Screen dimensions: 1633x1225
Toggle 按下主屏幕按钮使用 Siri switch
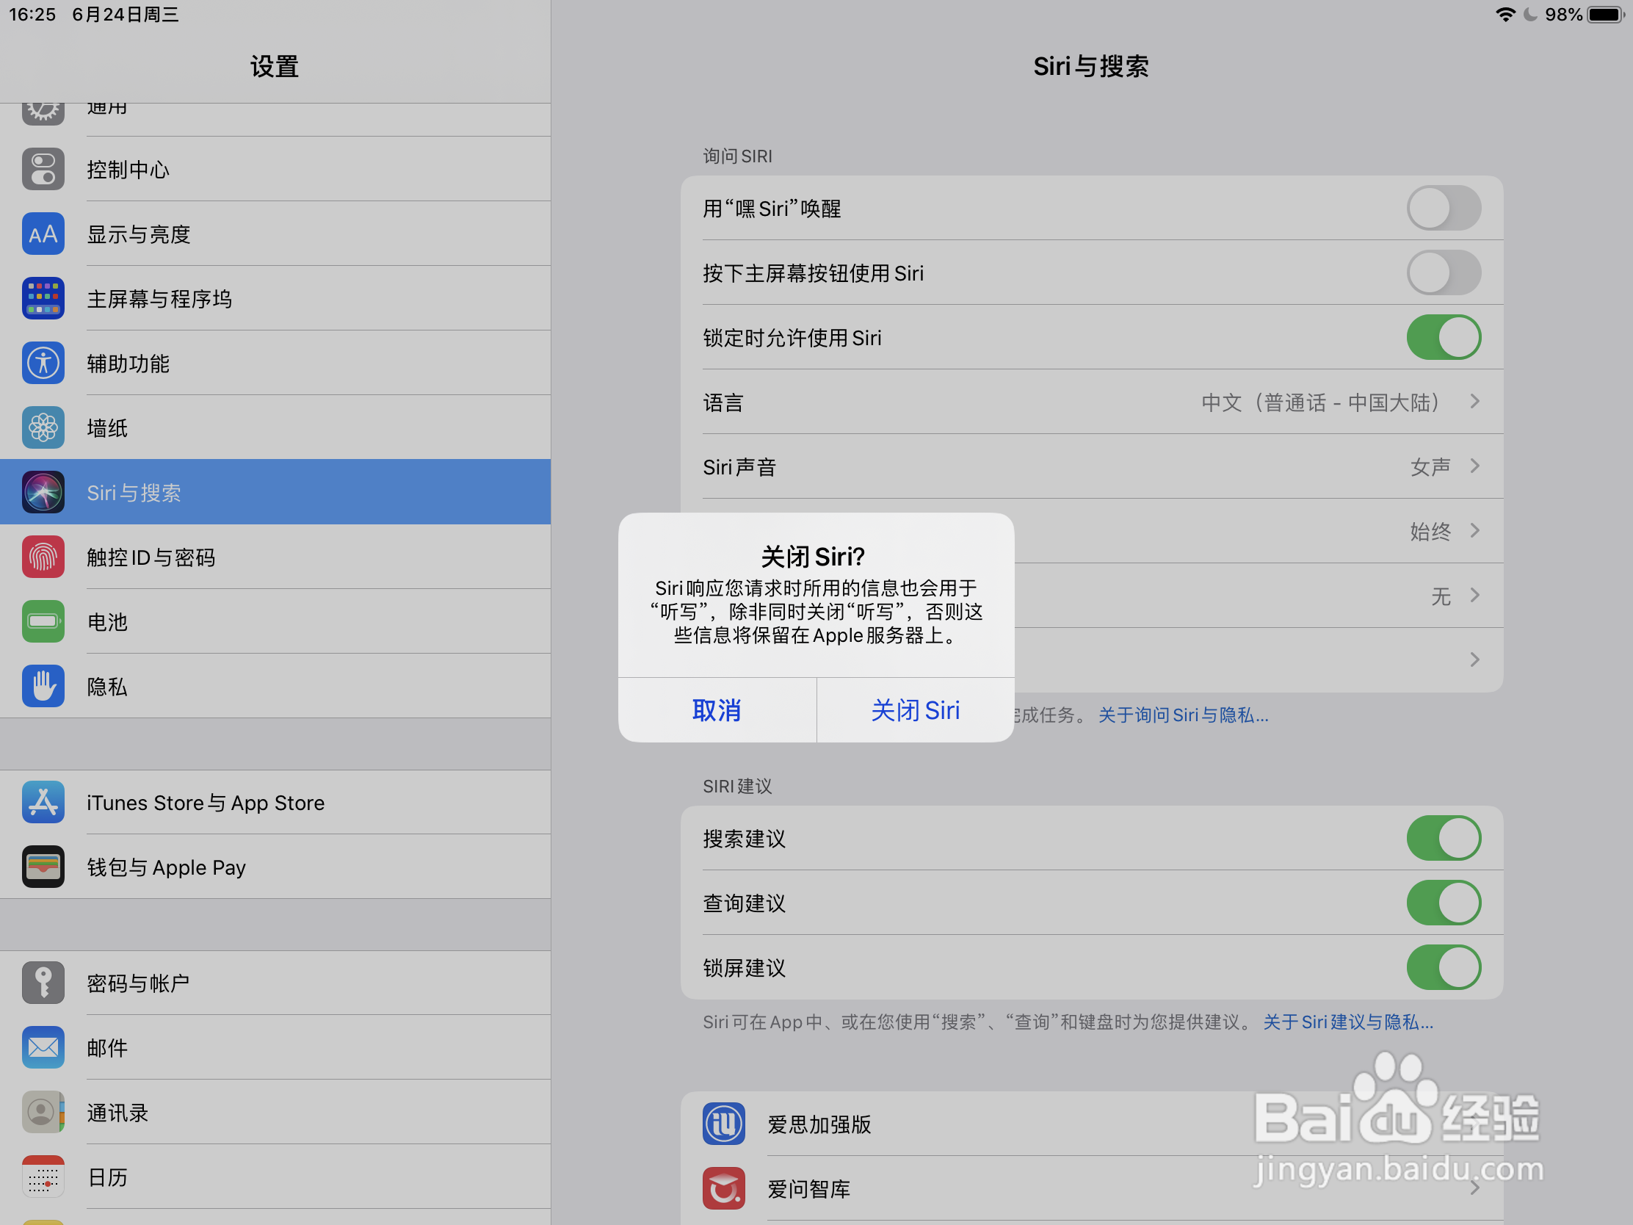(x=1444, y=272)
